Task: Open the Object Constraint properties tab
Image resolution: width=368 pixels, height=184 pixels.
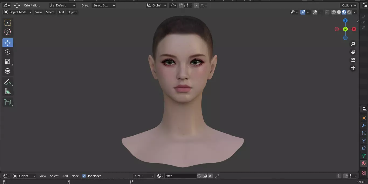Action: (x=364, y=148)
